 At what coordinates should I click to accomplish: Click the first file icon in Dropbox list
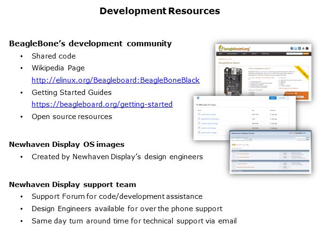tap(199, 115)
